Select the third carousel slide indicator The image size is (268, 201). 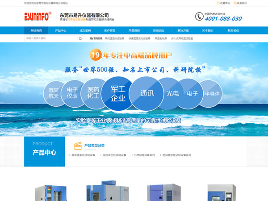[x=139, y=130]
